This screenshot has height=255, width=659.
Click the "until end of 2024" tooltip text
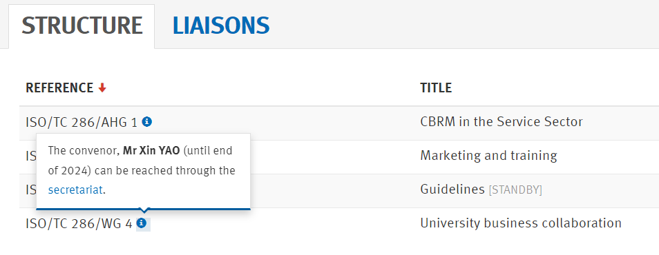click(x=140, y=161)
